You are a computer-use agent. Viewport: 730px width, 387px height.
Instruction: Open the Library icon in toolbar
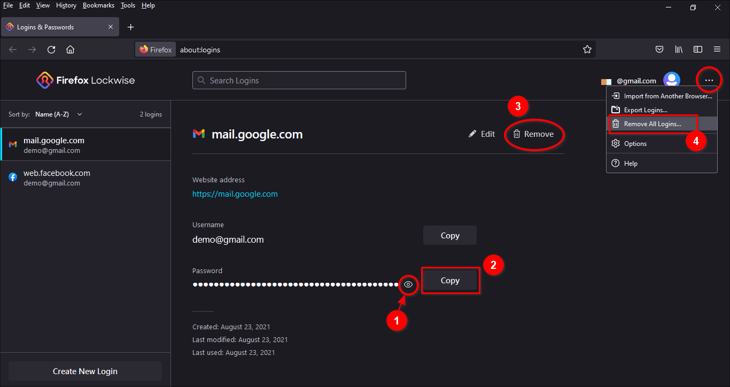coord(679,50)
